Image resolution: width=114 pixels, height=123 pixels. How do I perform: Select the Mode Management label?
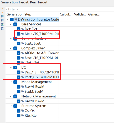(36, 82)
